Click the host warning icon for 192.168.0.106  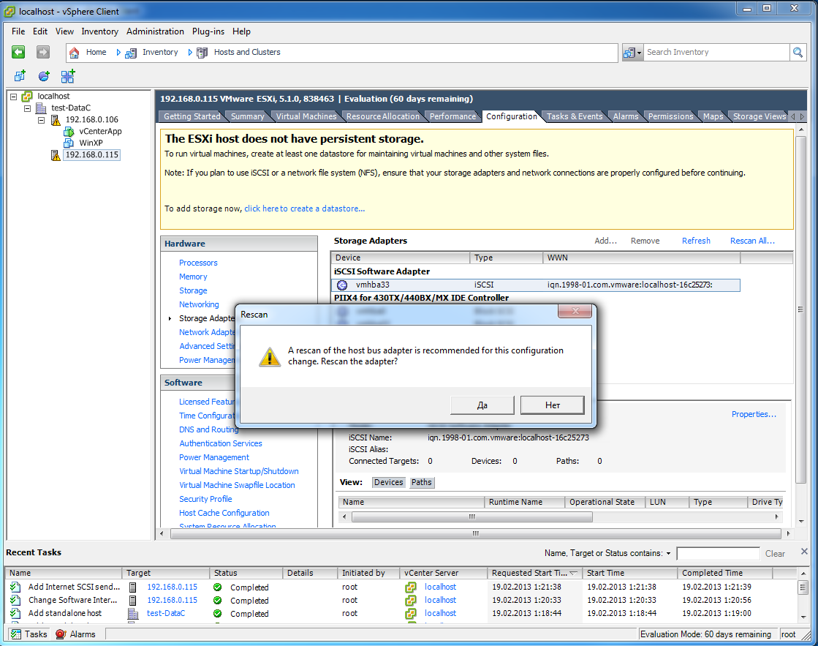point(56,120)
